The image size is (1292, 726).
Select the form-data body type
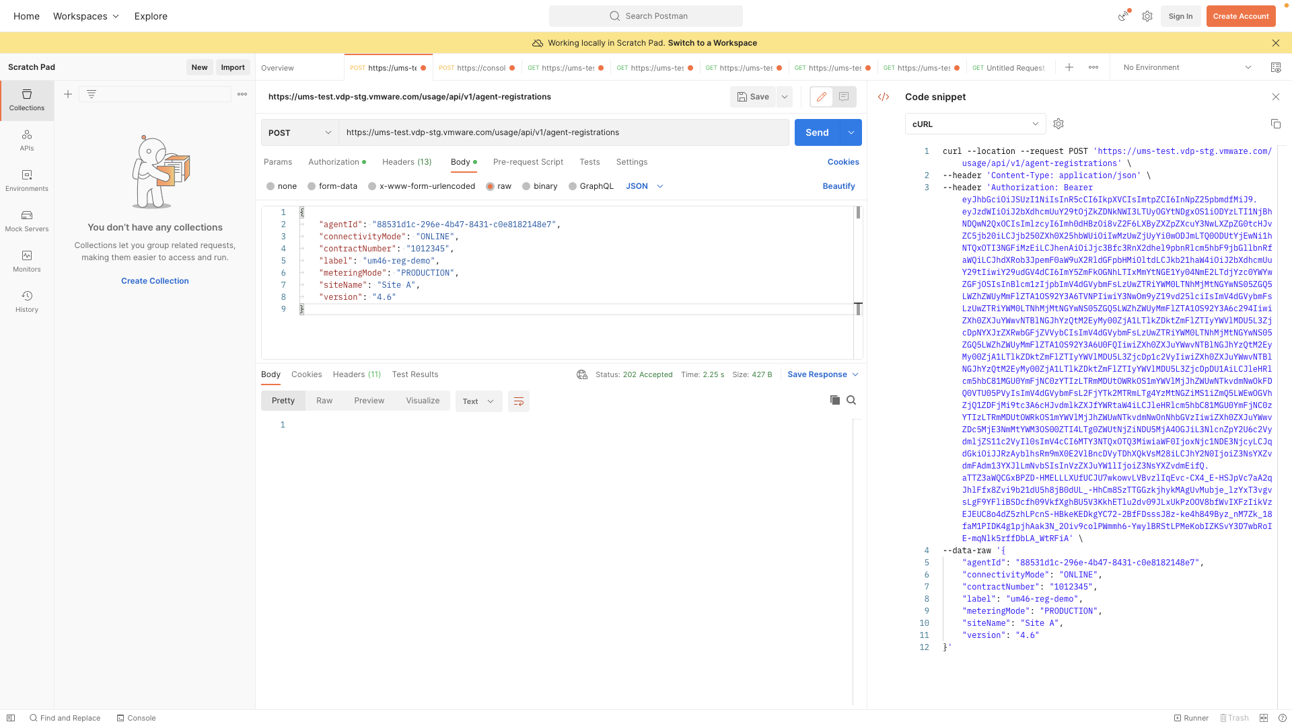click(x=312, y=186)
